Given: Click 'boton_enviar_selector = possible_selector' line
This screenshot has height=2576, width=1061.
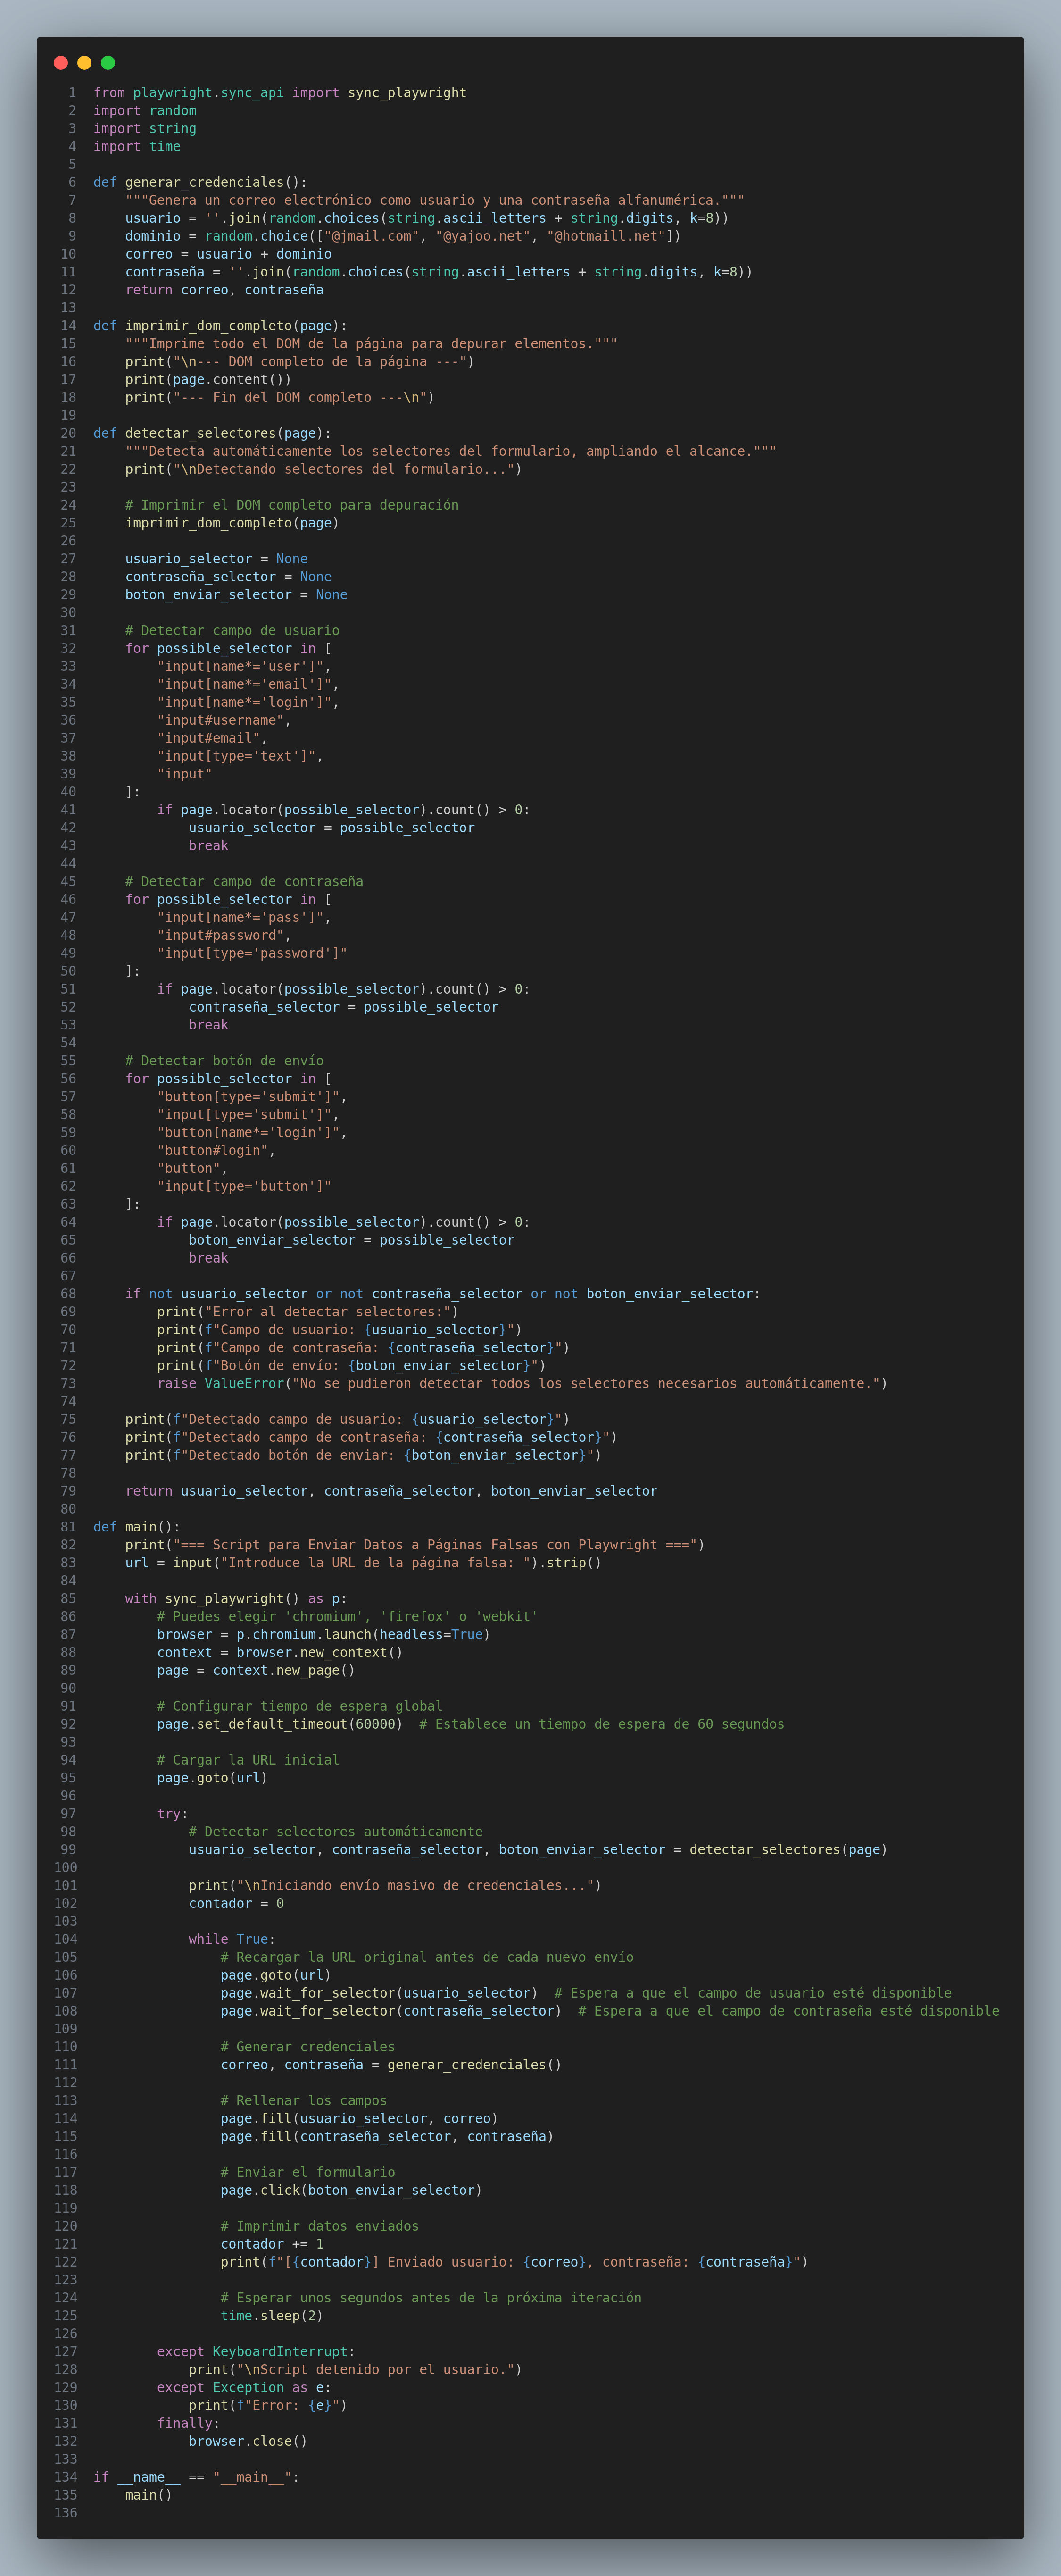Looking at the screenshot, I should [x=352, y=1240].
